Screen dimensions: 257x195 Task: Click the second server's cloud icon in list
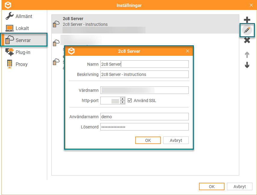pos(56,43)
